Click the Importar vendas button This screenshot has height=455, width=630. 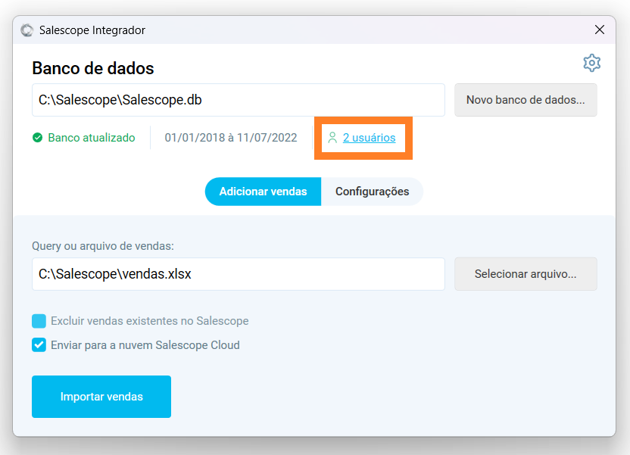101,397
